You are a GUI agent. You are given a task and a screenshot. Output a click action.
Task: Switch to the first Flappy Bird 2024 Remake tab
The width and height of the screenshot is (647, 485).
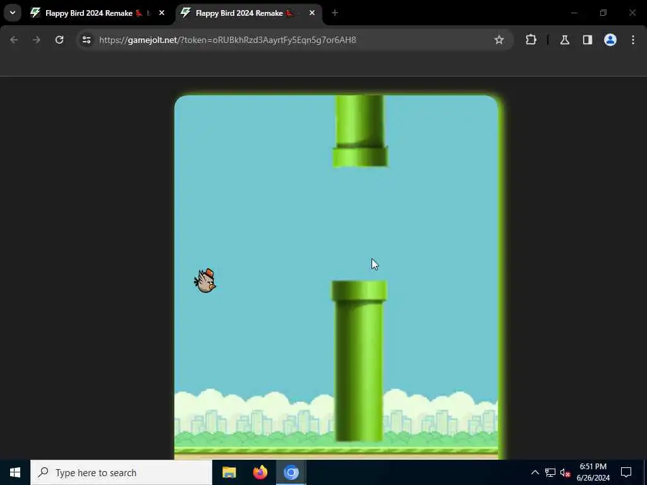98,13
